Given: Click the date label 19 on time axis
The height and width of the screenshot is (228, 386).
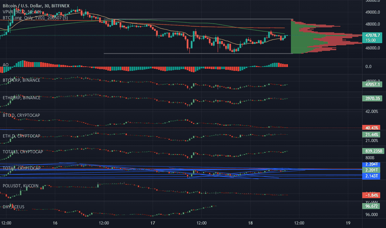Looking at the screenshot, I should pyautogui.click(x=348, y=223).
